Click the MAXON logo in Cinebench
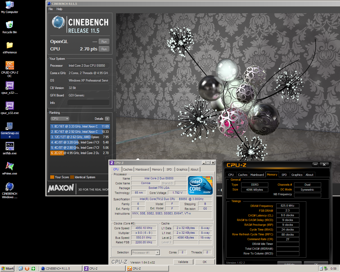Screen dimensions: 340x272 coord(61,188)
